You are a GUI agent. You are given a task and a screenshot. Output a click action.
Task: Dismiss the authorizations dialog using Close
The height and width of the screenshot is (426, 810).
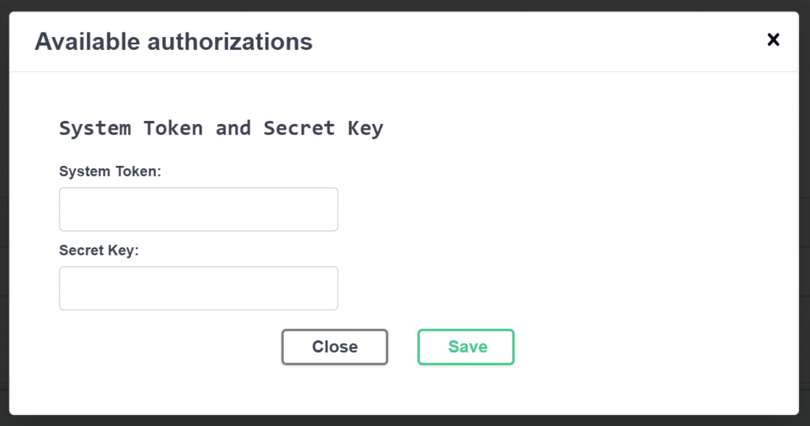pyautogui.click(x=335, y=347)
